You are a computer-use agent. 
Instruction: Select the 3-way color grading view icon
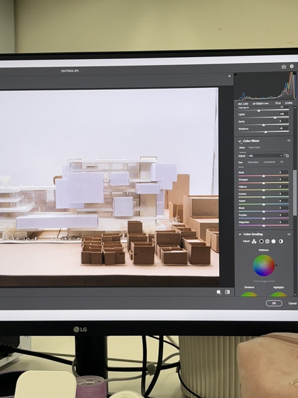coord(254,241)
